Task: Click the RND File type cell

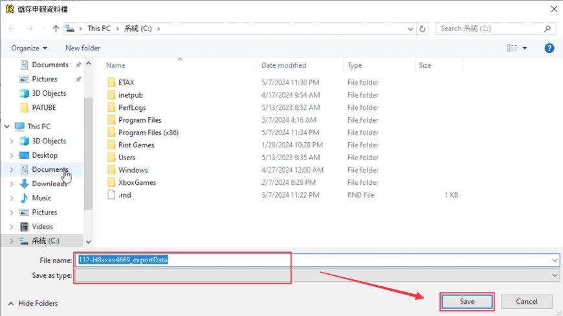Action: [x=360, y=195]
